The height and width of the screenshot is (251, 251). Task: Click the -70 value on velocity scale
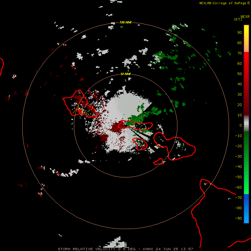pos(238,197)
